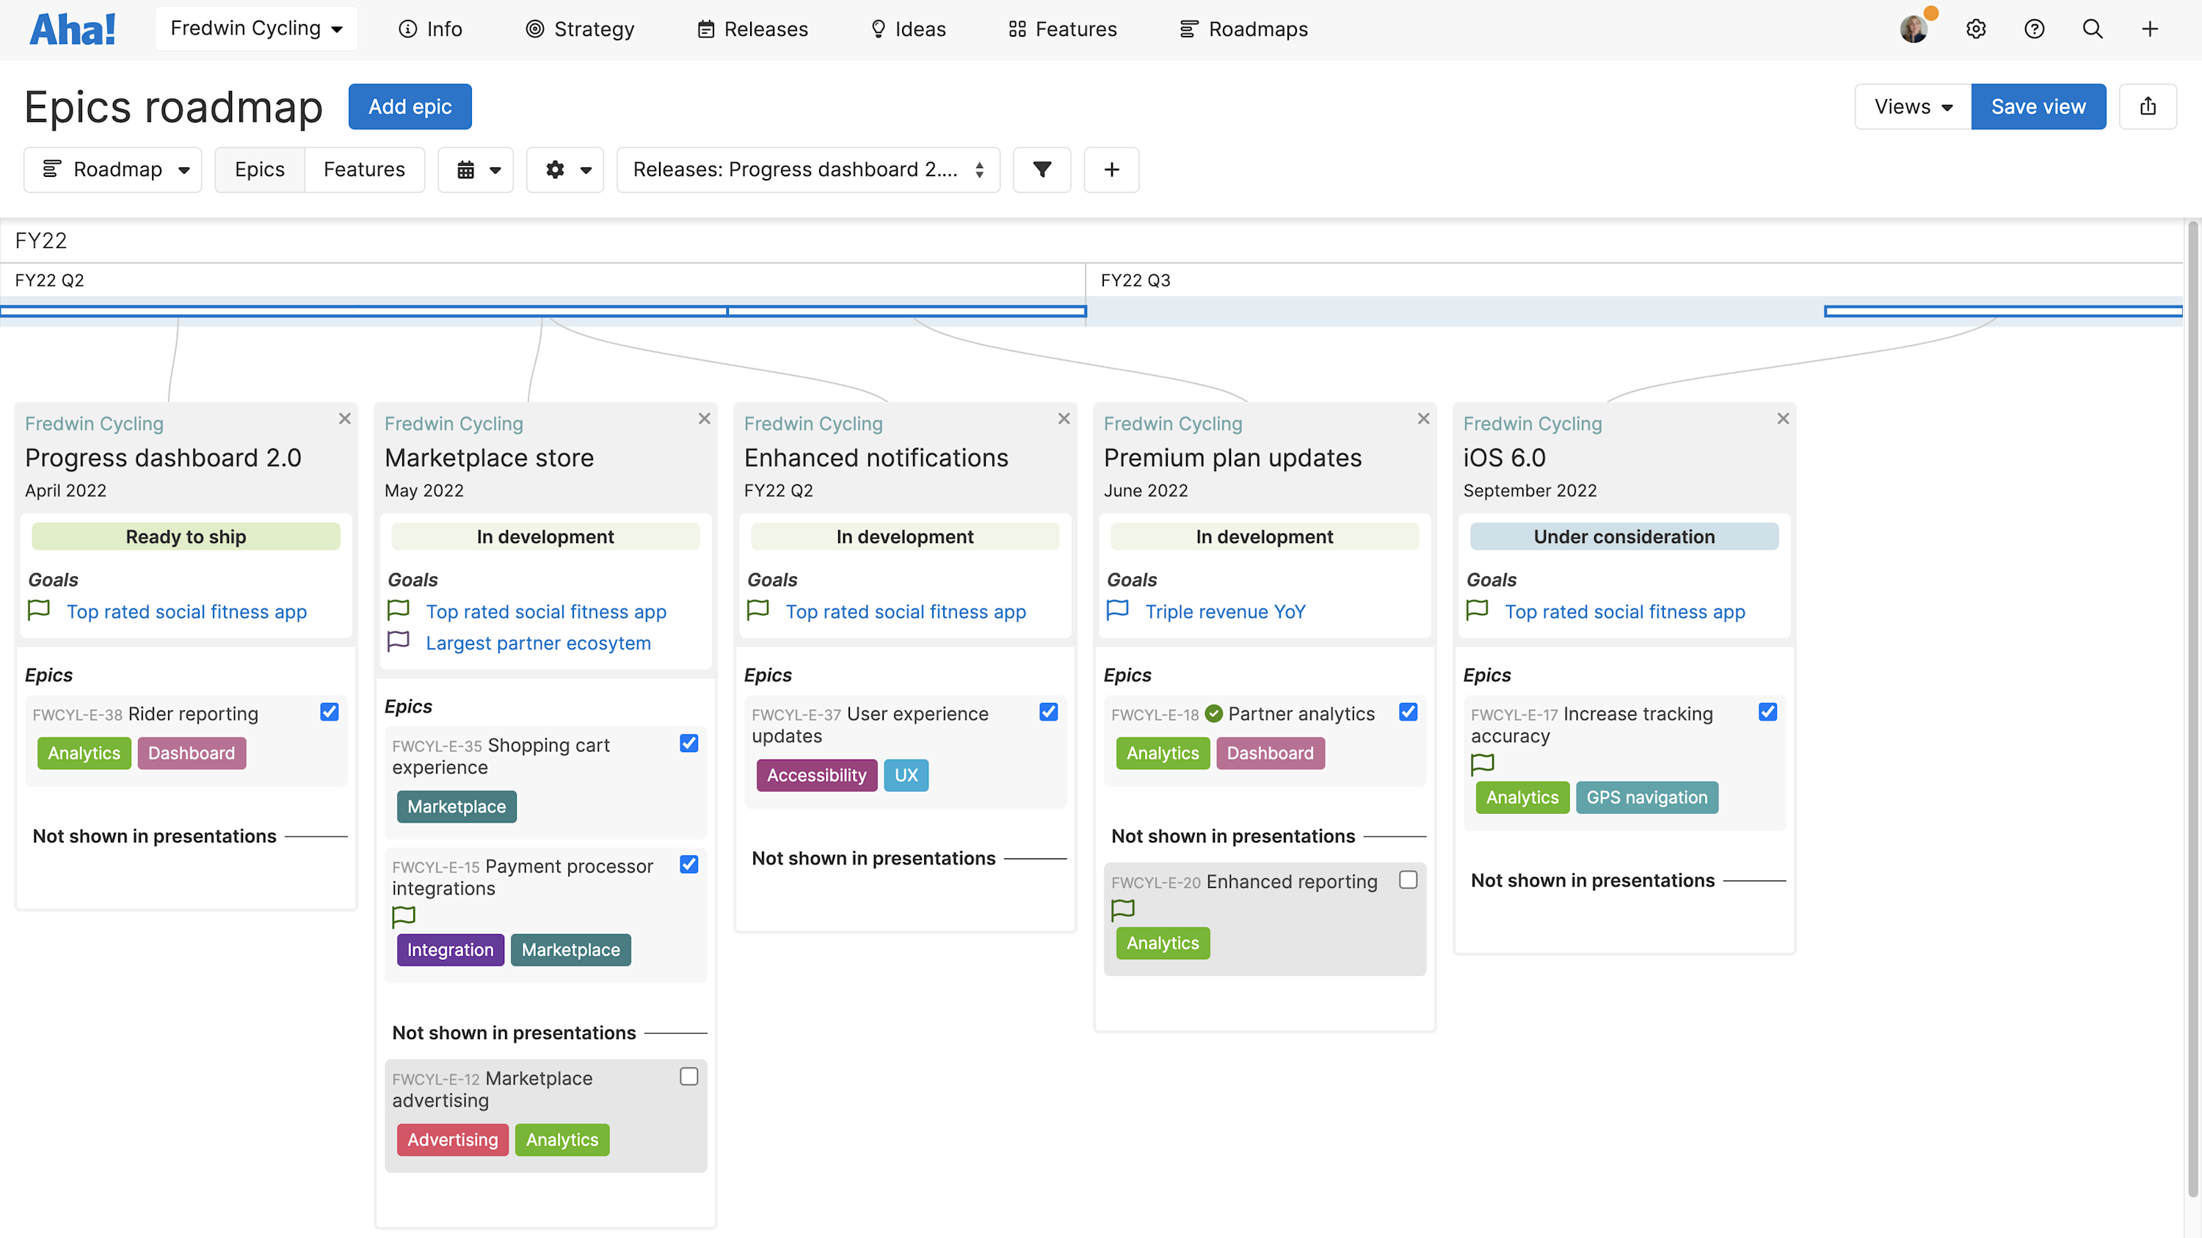Image resolution: width=2202 pixels, height=1238 pixels.
Task: Open the filter funnel icon
Action: pos(1041,170)
